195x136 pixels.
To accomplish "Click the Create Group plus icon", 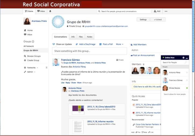I will click(25, 60).
